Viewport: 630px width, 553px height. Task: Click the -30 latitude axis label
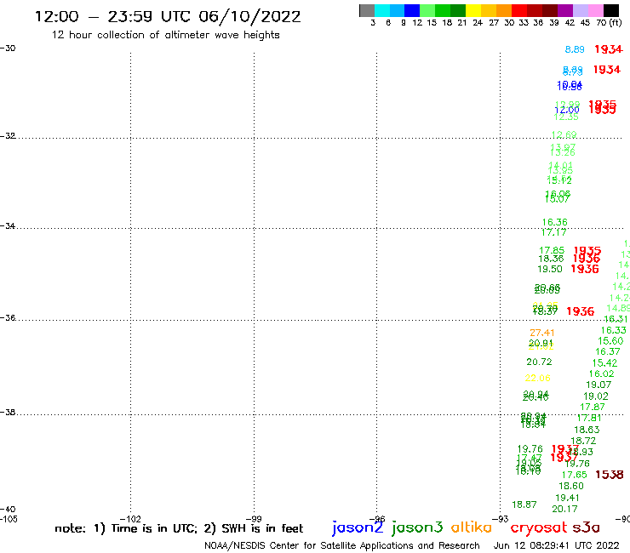click(x=8, y=48)
